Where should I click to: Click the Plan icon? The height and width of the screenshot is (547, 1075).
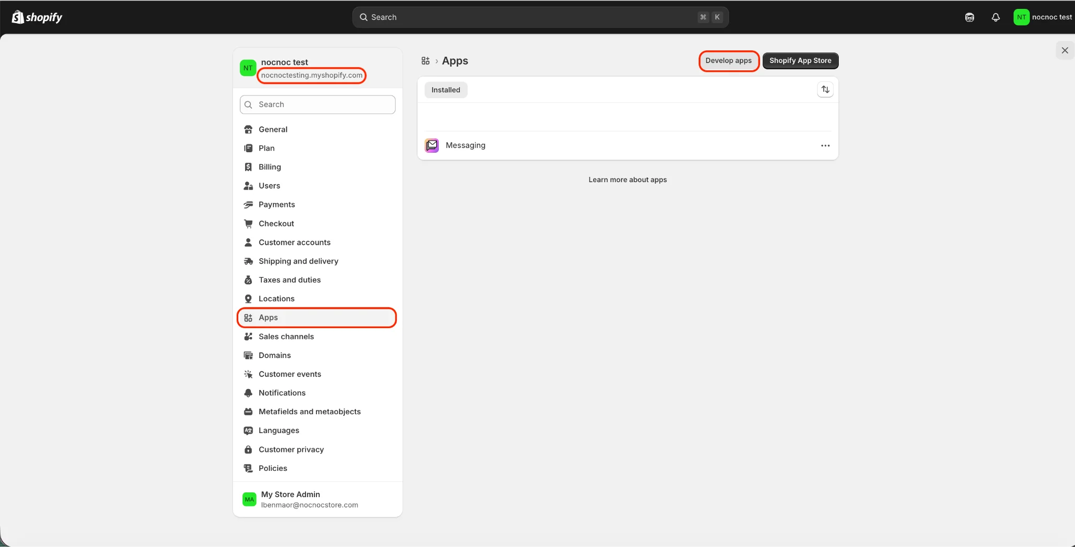pos(248,149)
